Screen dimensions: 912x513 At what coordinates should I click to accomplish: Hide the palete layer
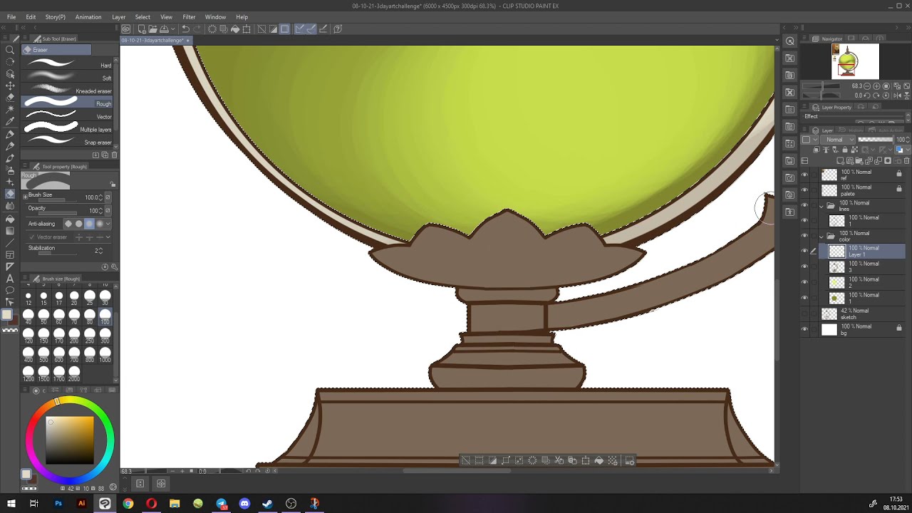click(x=805, y=190)
